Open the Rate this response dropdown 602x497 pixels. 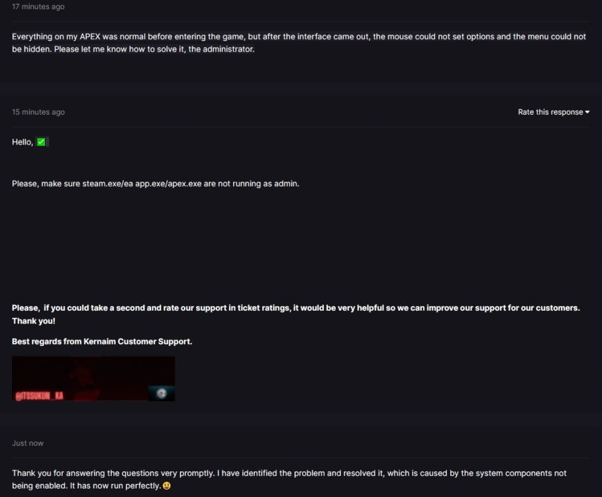553,112
